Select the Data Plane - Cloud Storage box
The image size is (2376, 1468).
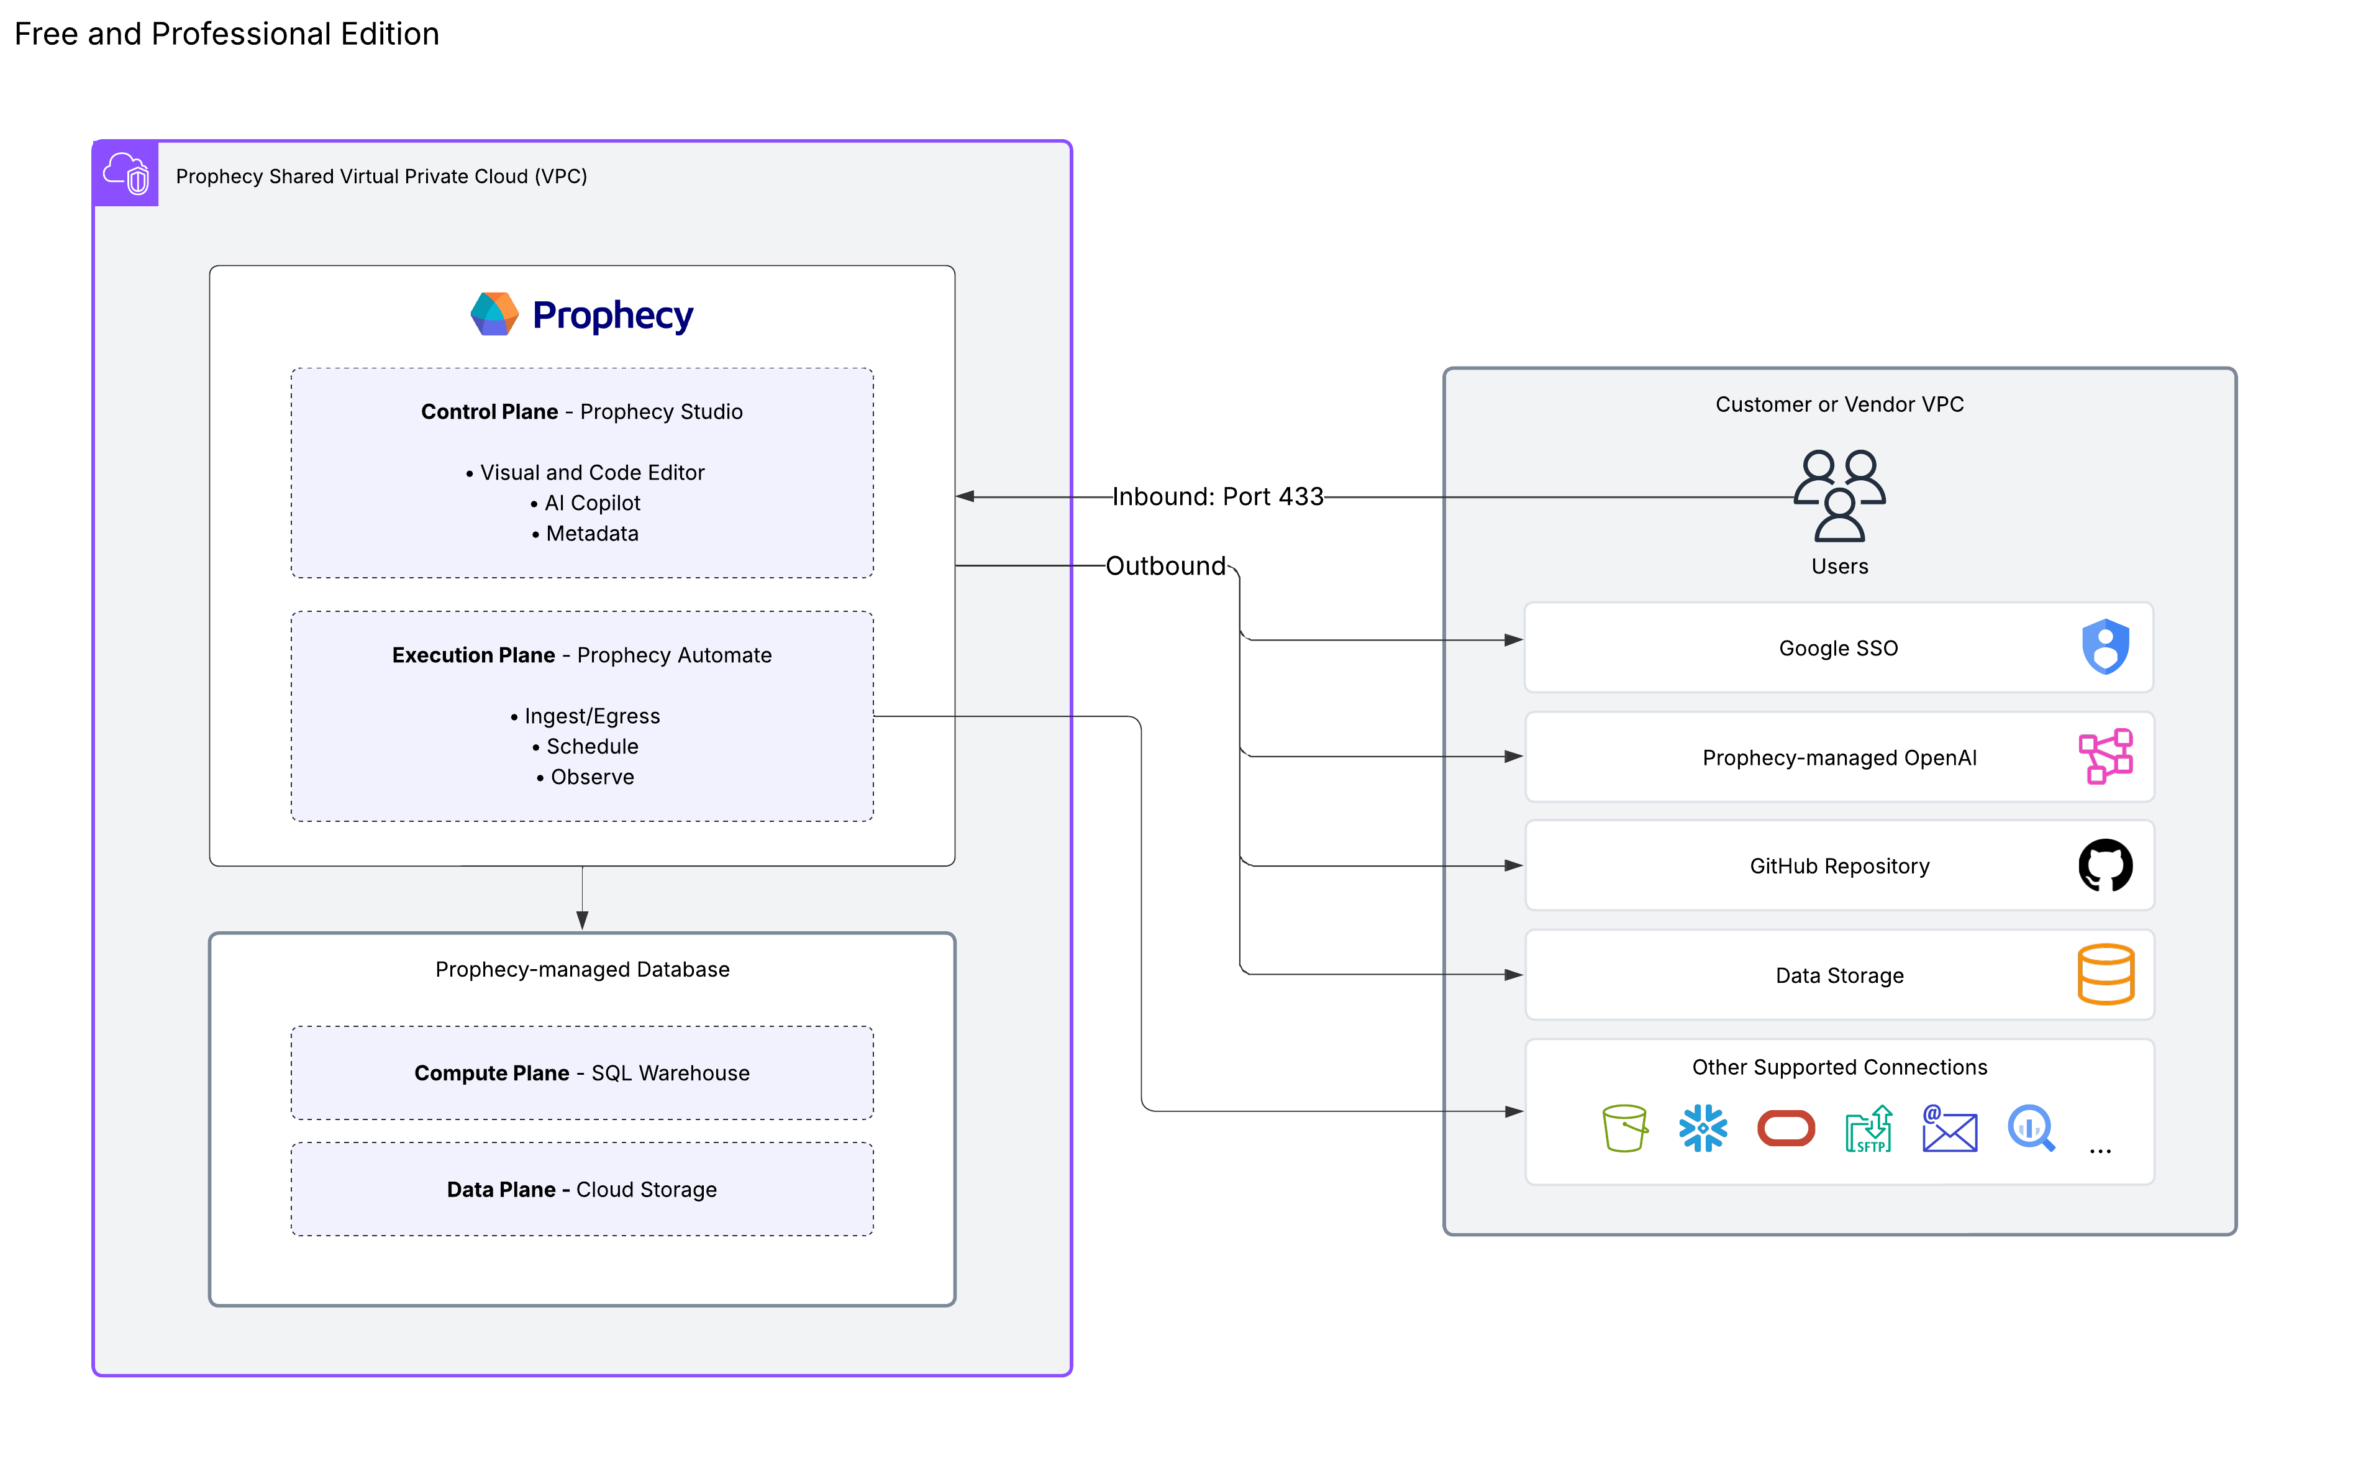[581, 1188]
